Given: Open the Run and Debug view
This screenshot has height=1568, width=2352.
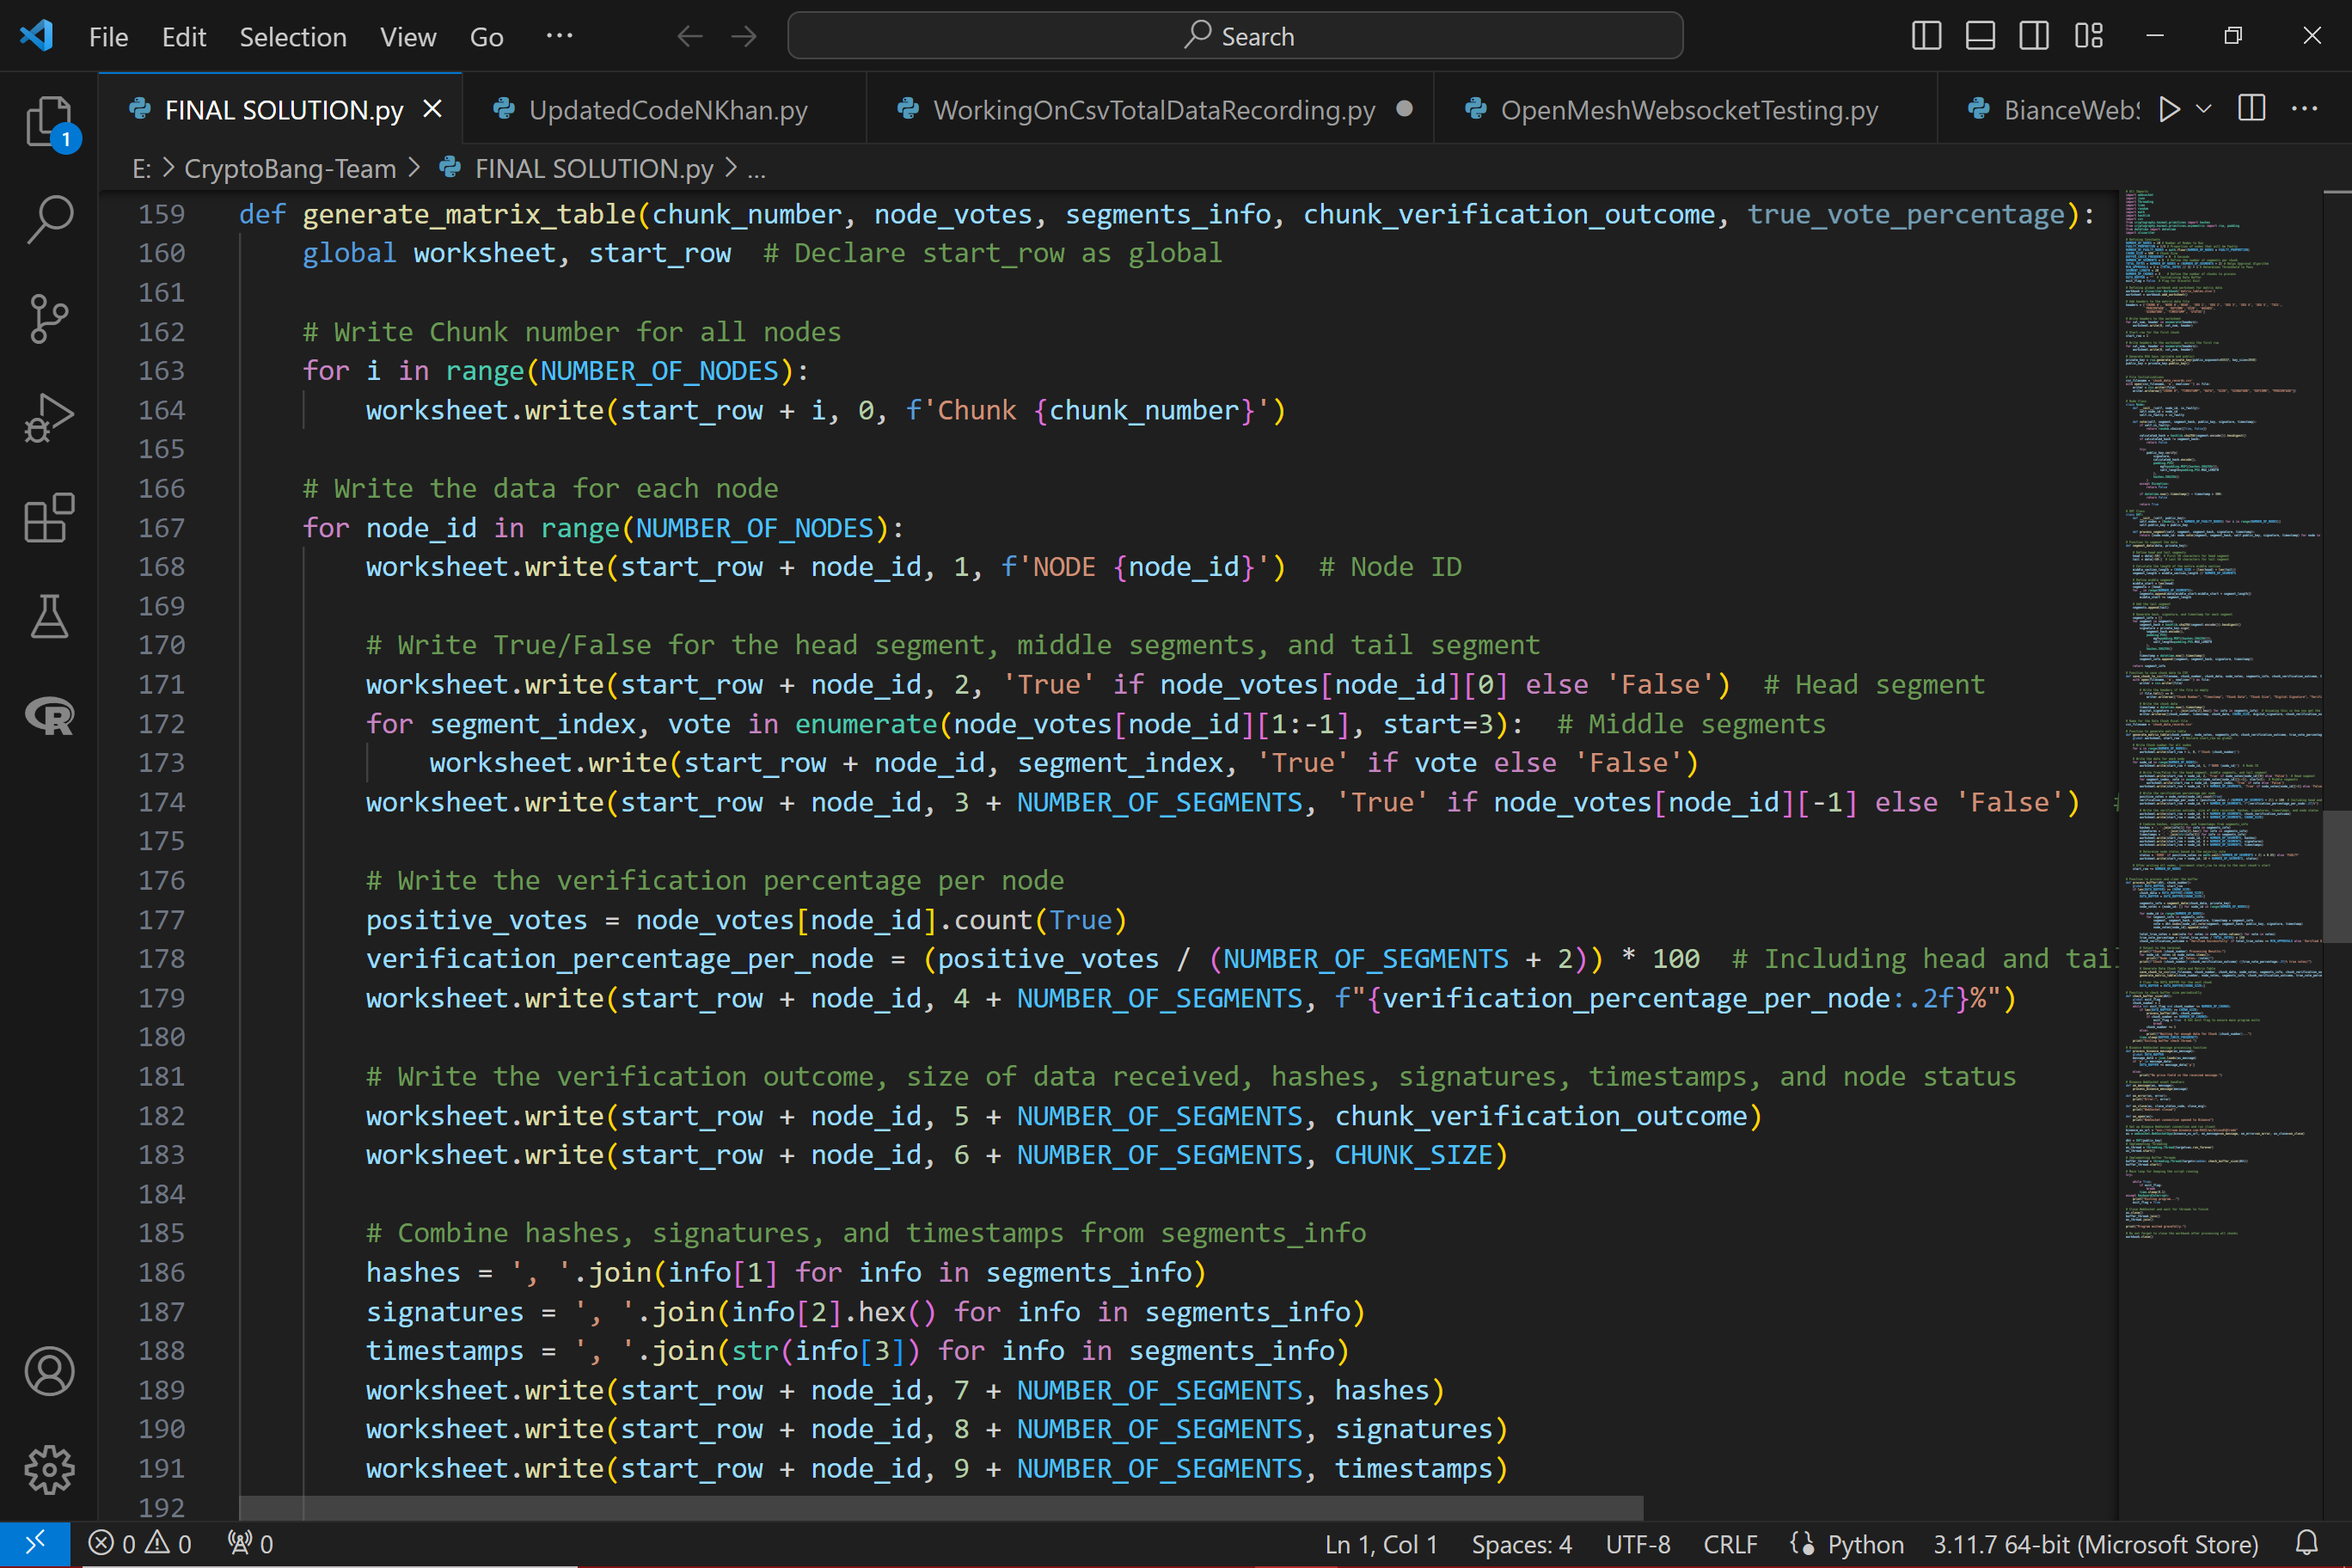Looking at the screenshot, I should point(48,418).
